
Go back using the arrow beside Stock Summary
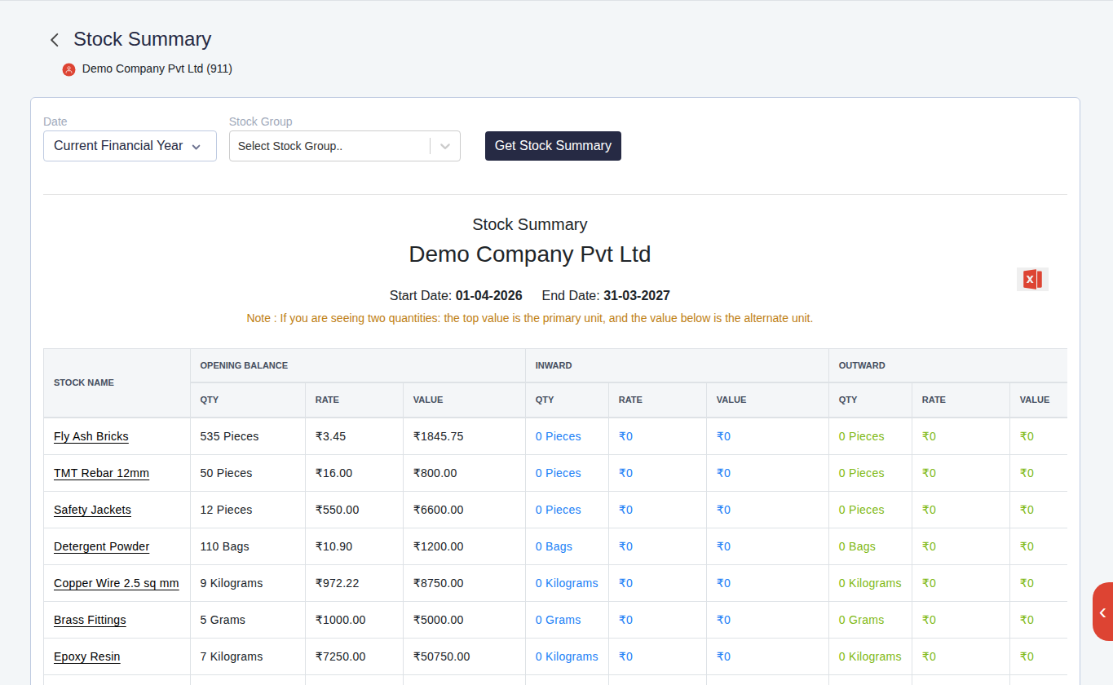click(55, 39)
